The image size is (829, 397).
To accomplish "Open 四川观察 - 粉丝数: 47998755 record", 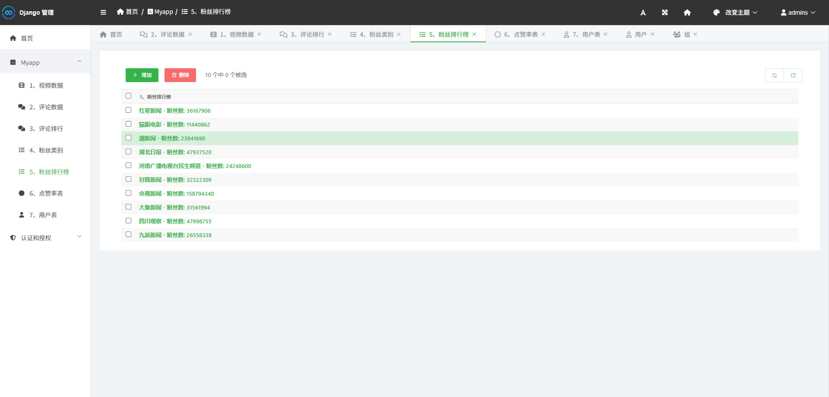I will tap(175, 222).
